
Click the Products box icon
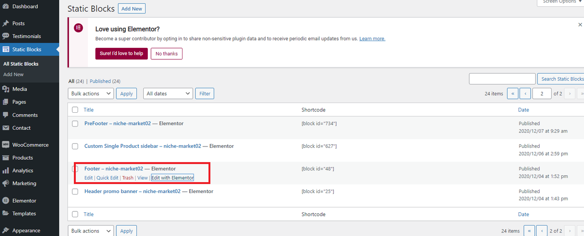tap(5, 157)
